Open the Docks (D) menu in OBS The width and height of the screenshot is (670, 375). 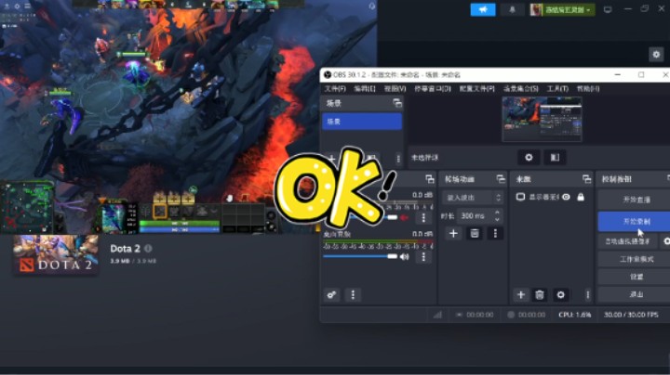click(x=433, y=88)
